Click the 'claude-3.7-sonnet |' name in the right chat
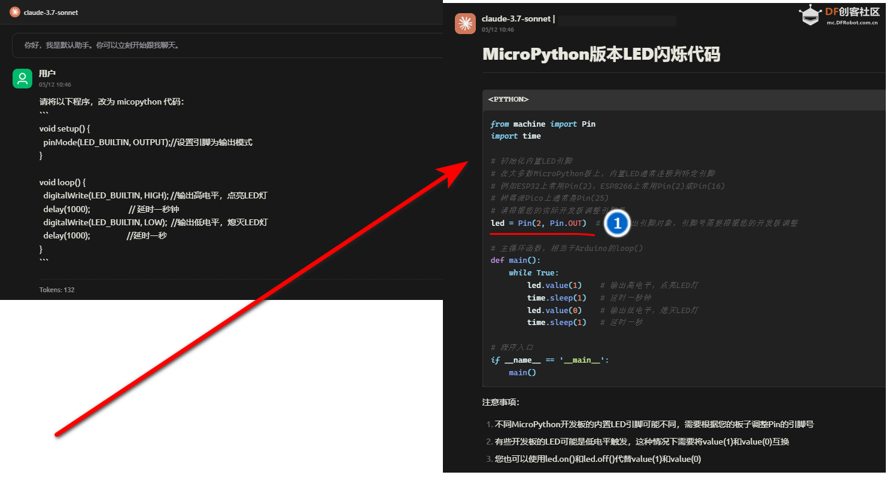Screen dimensions: 890x478 click(x=518, y=19)
